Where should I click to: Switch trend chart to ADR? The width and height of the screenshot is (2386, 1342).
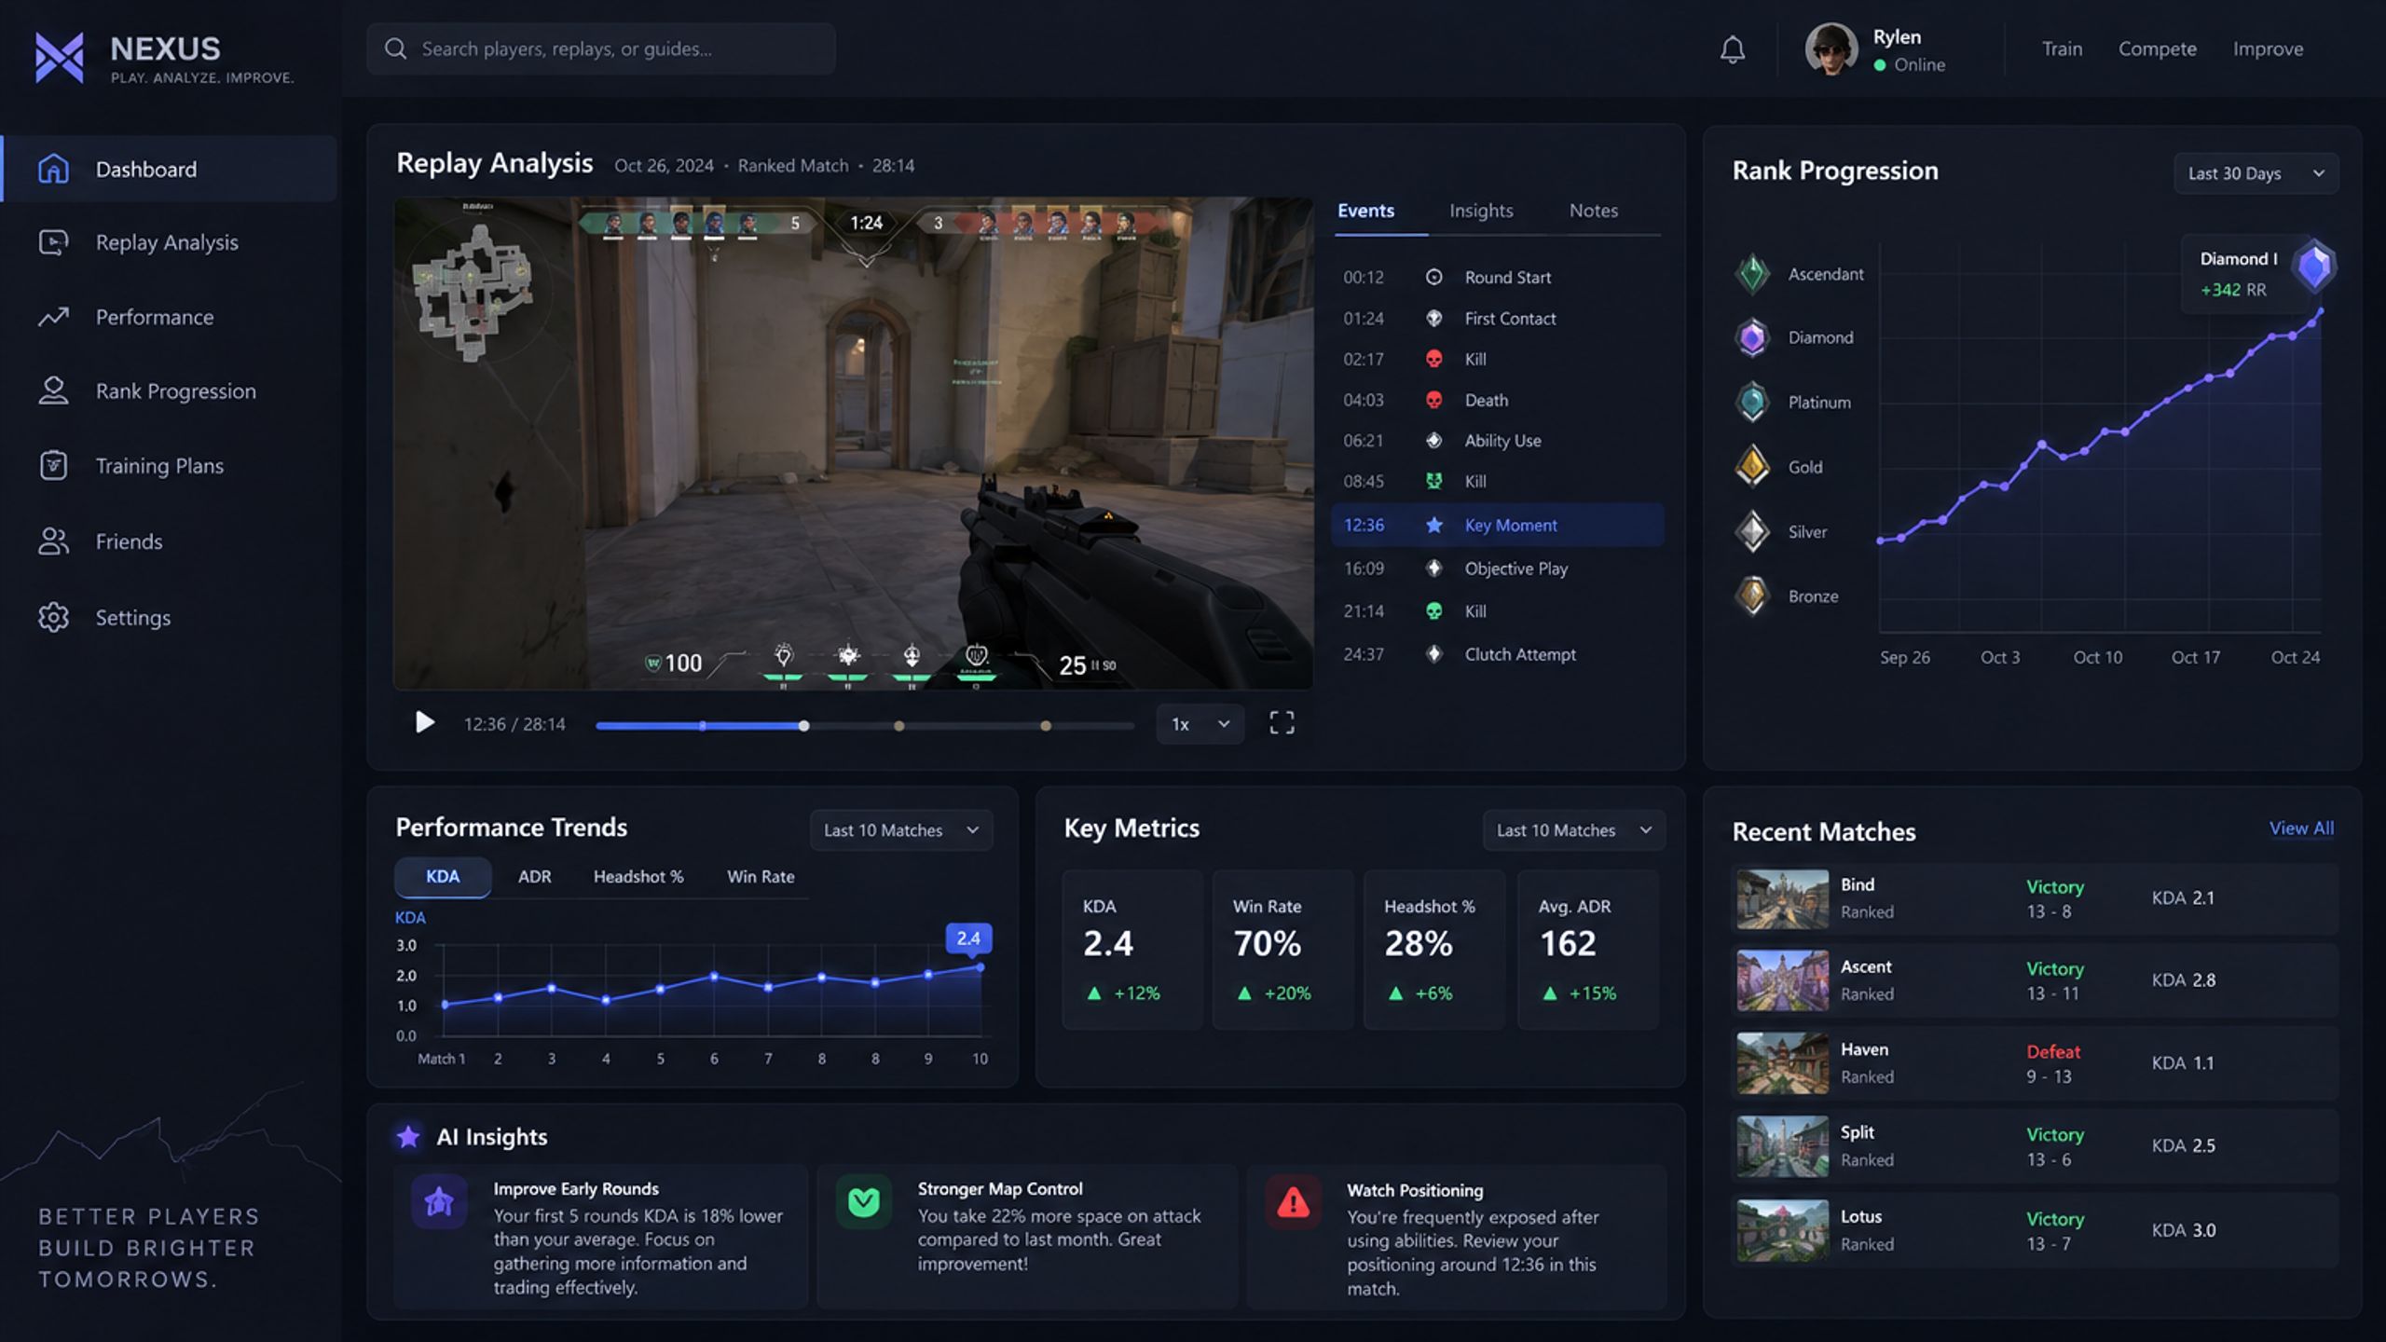[534, 877]
